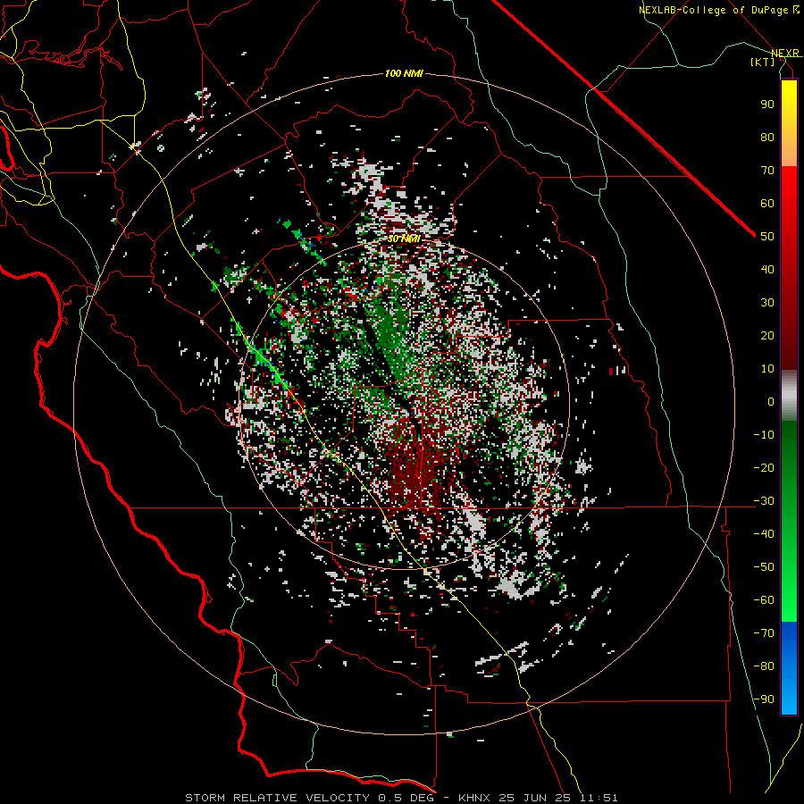
Task: Click the -20 value on velocity scale
Action: point(764,468)
